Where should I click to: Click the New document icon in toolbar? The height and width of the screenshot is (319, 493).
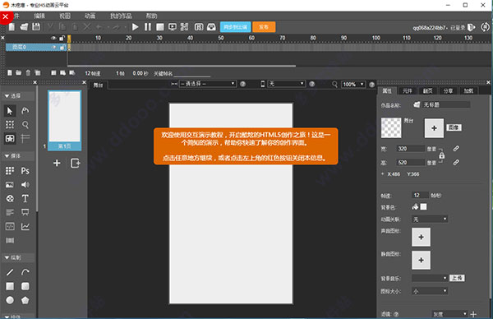(x=12, y=27)
